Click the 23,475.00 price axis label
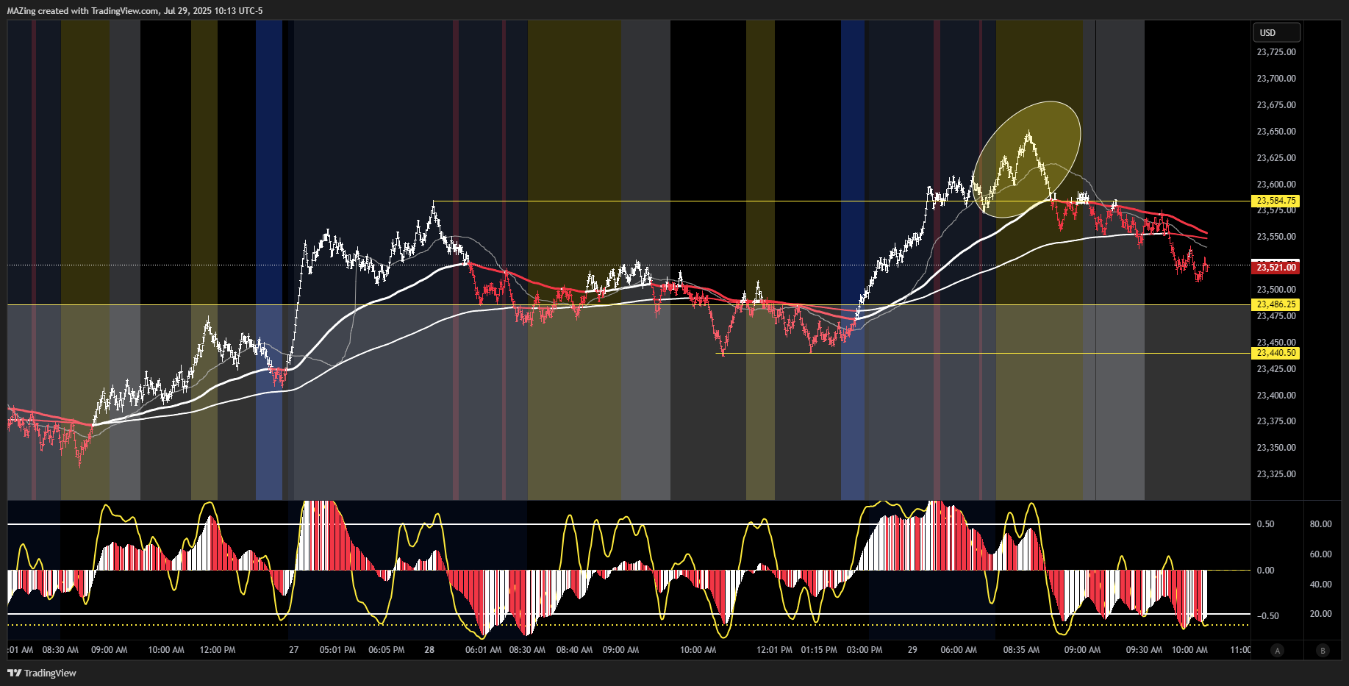Screen dimensions: 1349x686 pyautogui.click(x=1276, y=316)
